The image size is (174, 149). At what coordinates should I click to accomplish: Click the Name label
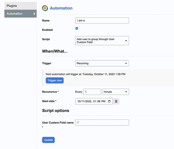pyautogui.click(x=46, y=21)
